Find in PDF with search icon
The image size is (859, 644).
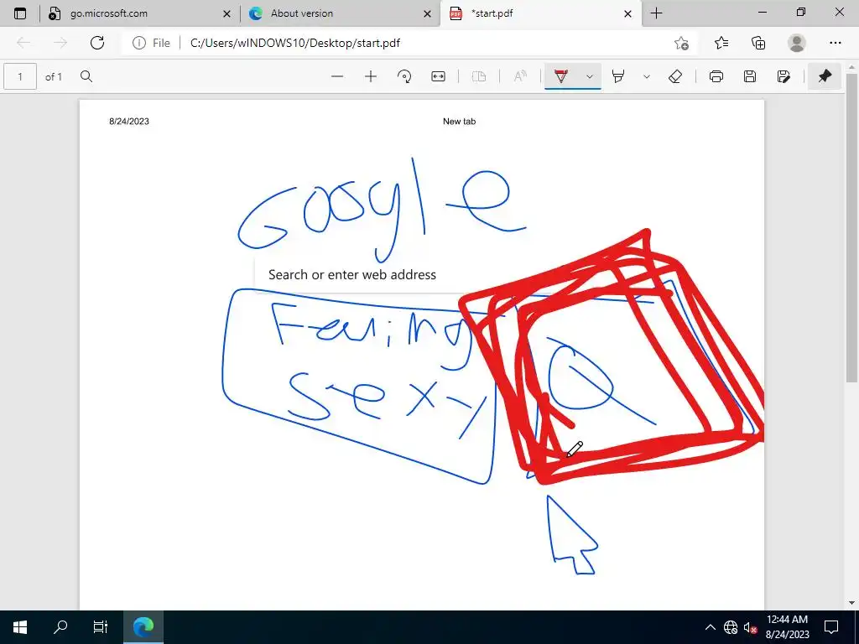pyautogui.click(x=86, y=76)
